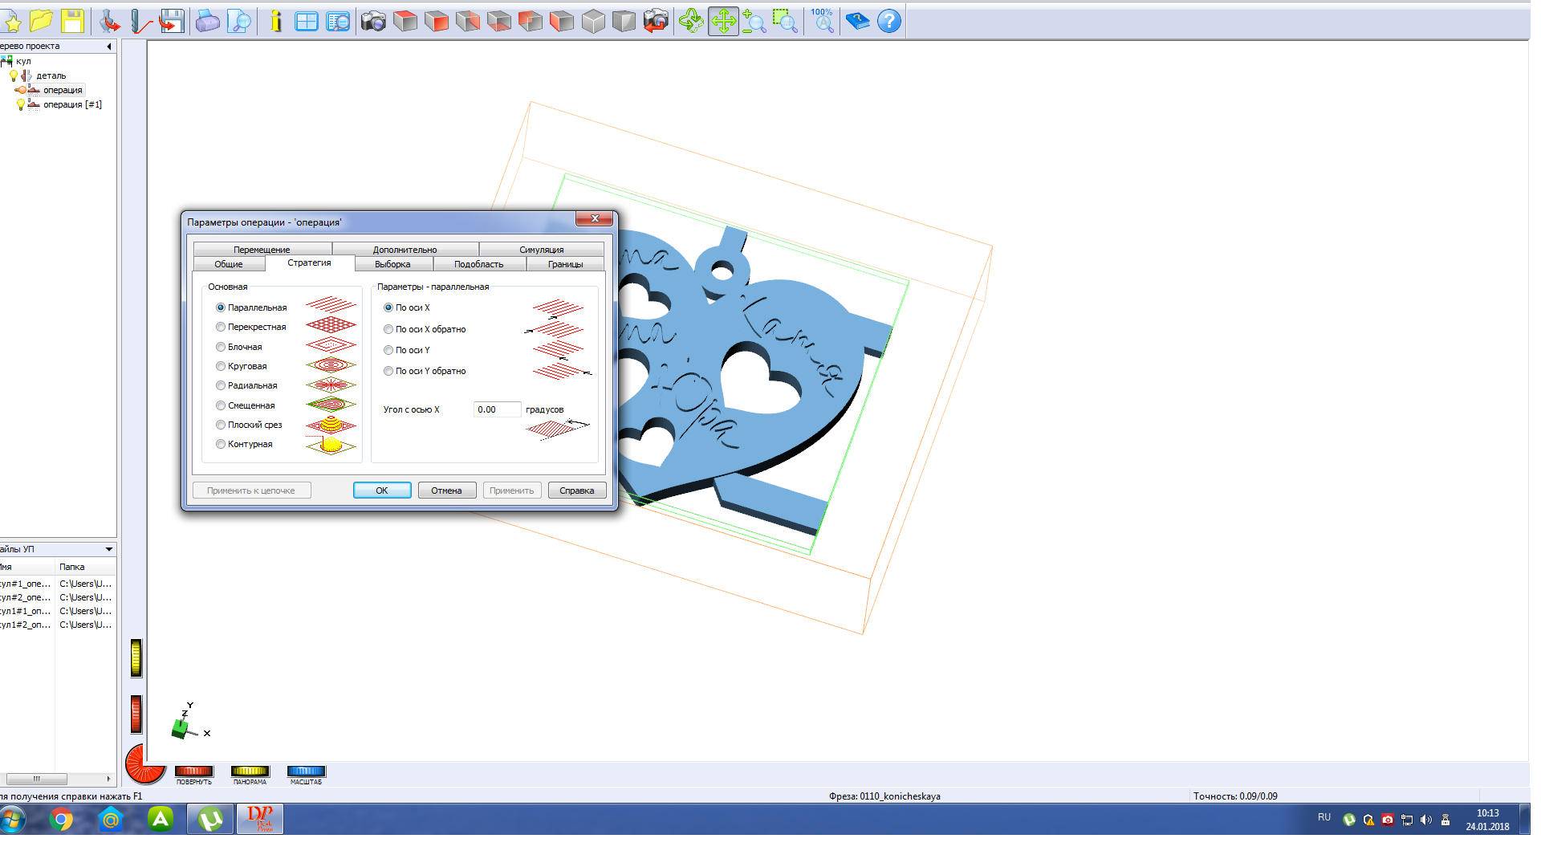Click the 100% zoom icon
Viewport: 1541px width, 867px height.
point(822,21)
